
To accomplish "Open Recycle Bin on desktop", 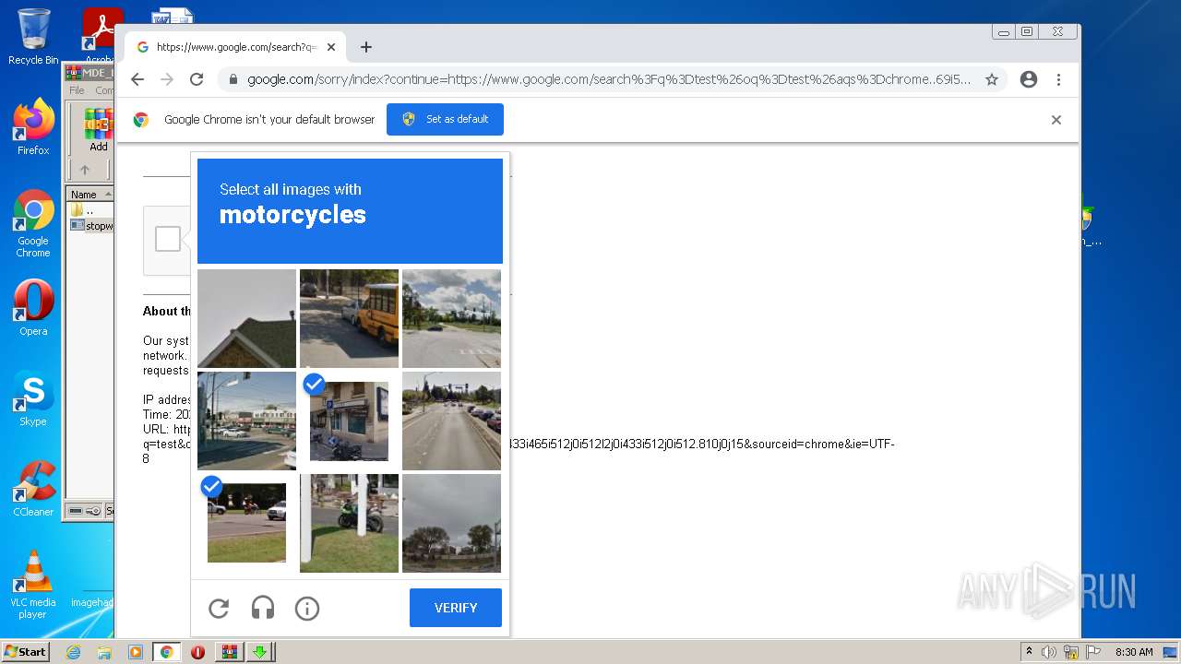I will [x=33, y=37].
